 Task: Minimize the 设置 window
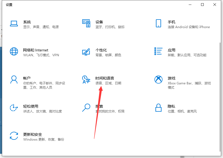(x=190, y=5)
